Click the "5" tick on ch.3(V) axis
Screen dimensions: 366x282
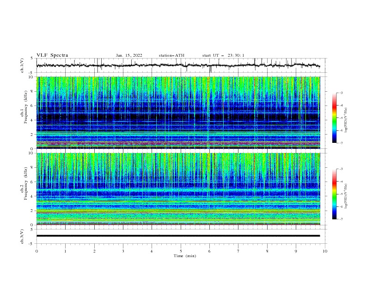[32, 229]
